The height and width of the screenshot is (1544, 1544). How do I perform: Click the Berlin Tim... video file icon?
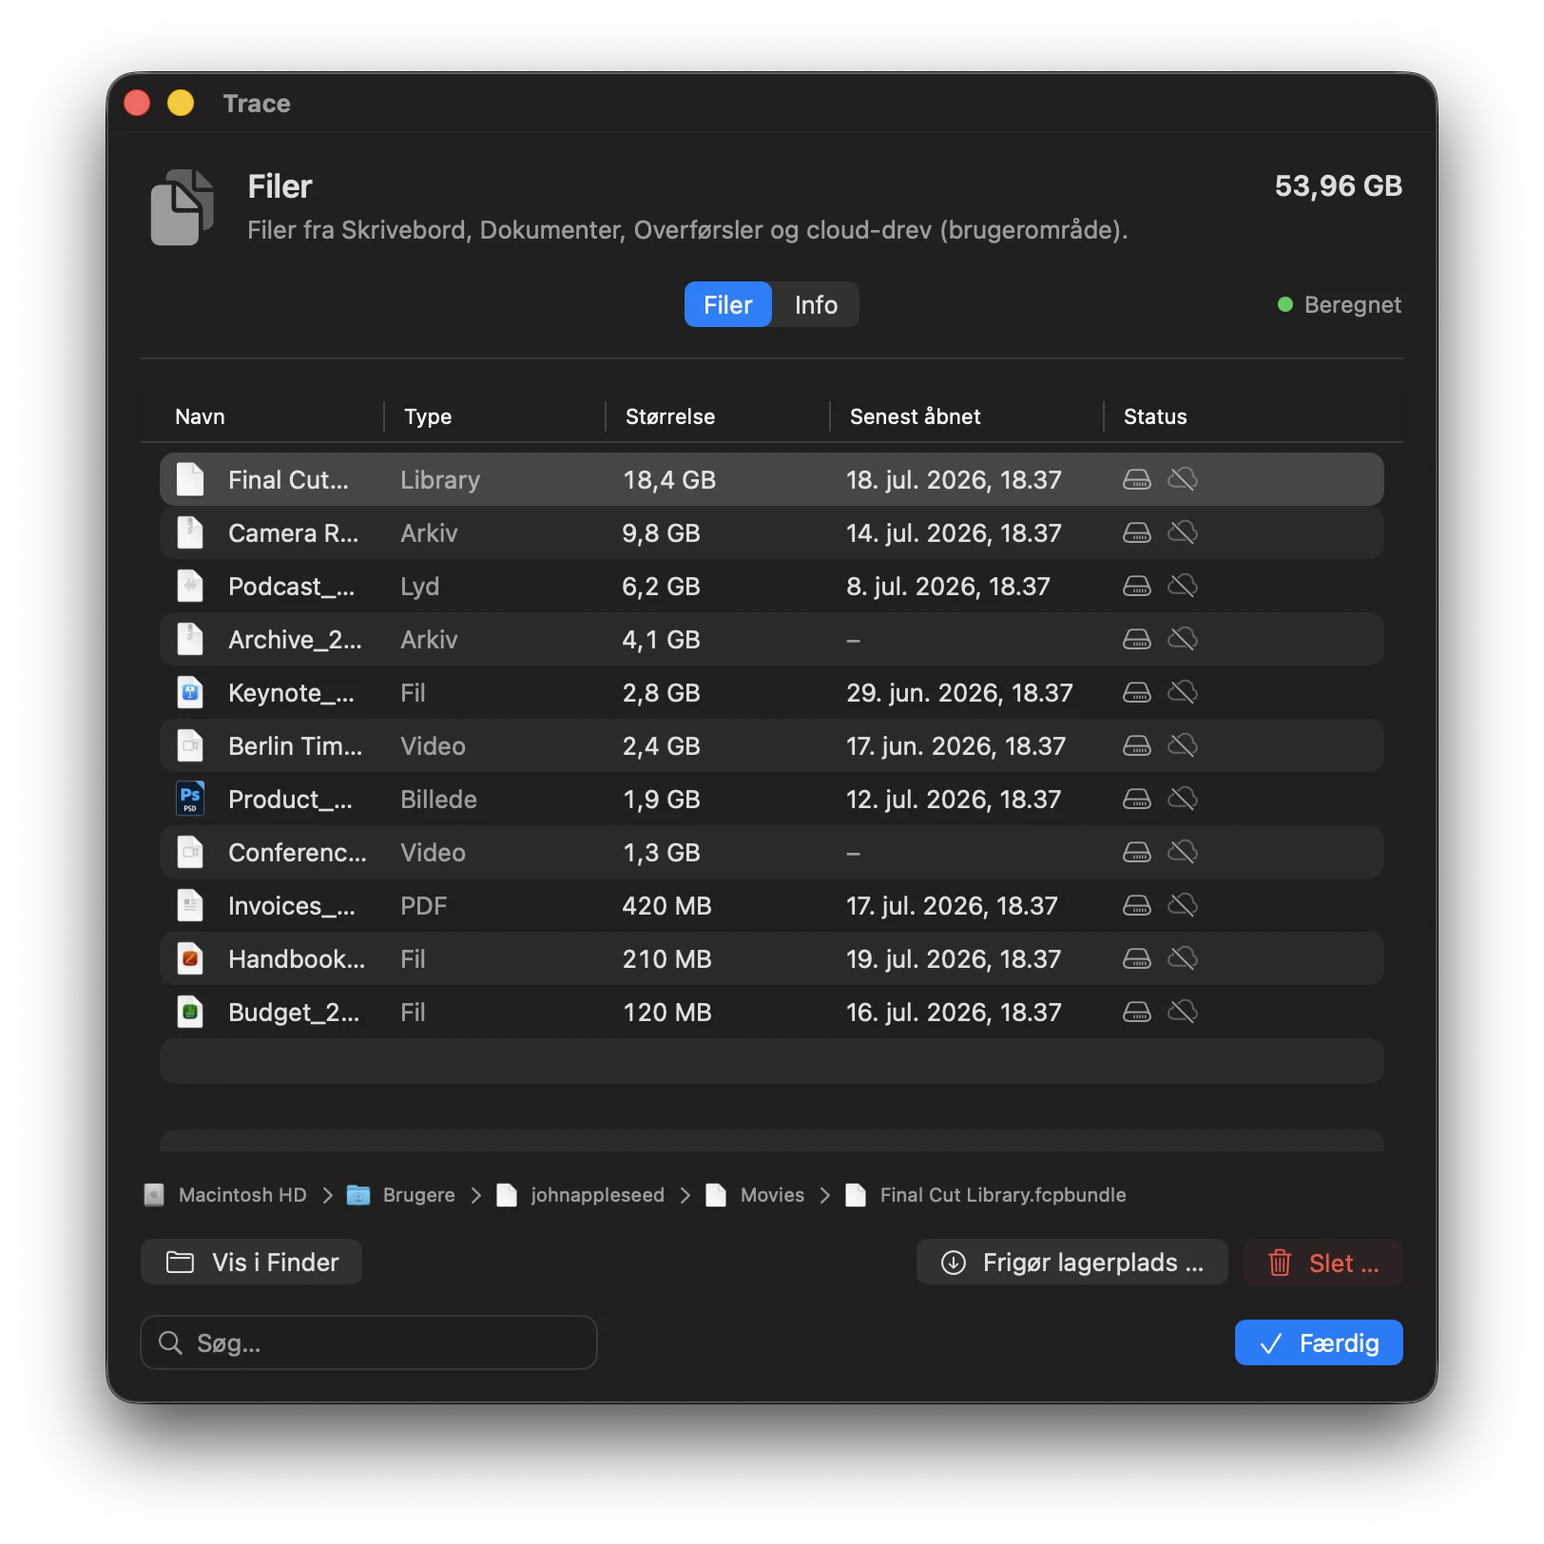190,745
